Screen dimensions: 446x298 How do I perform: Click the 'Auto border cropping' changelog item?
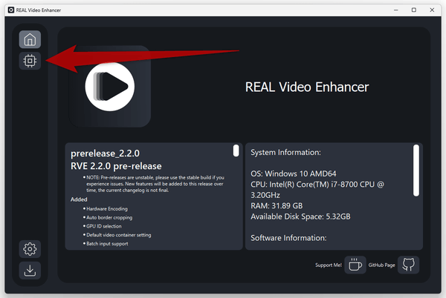[x=109, y=218]
